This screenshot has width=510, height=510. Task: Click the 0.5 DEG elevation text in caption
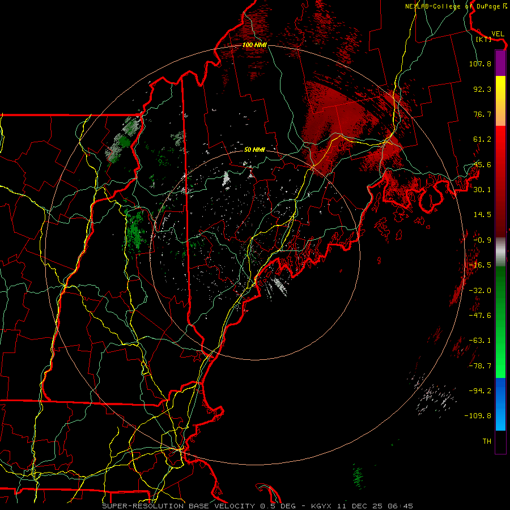(x=278, y=506)
